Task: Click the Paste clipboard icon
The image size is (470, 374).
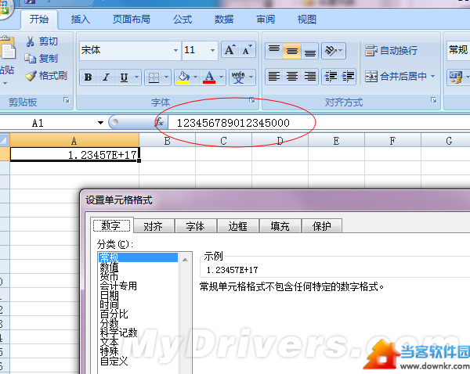Action: [x=7, y=48]
